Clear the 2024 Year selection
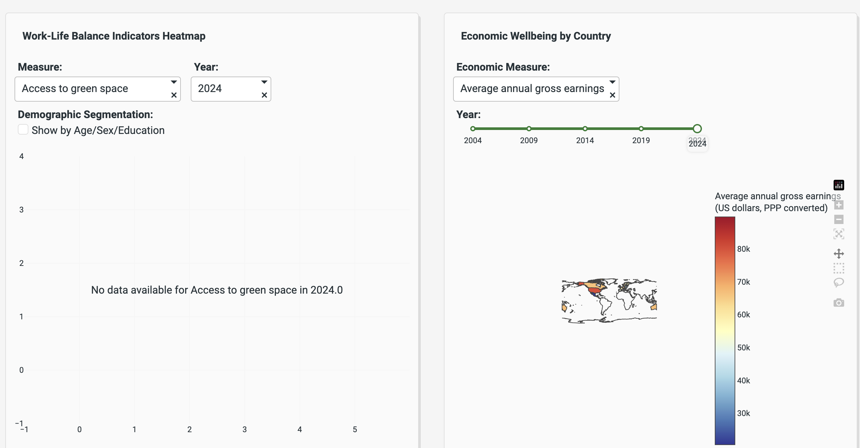This screenshot has width=860, height=448. pos(264,95)
